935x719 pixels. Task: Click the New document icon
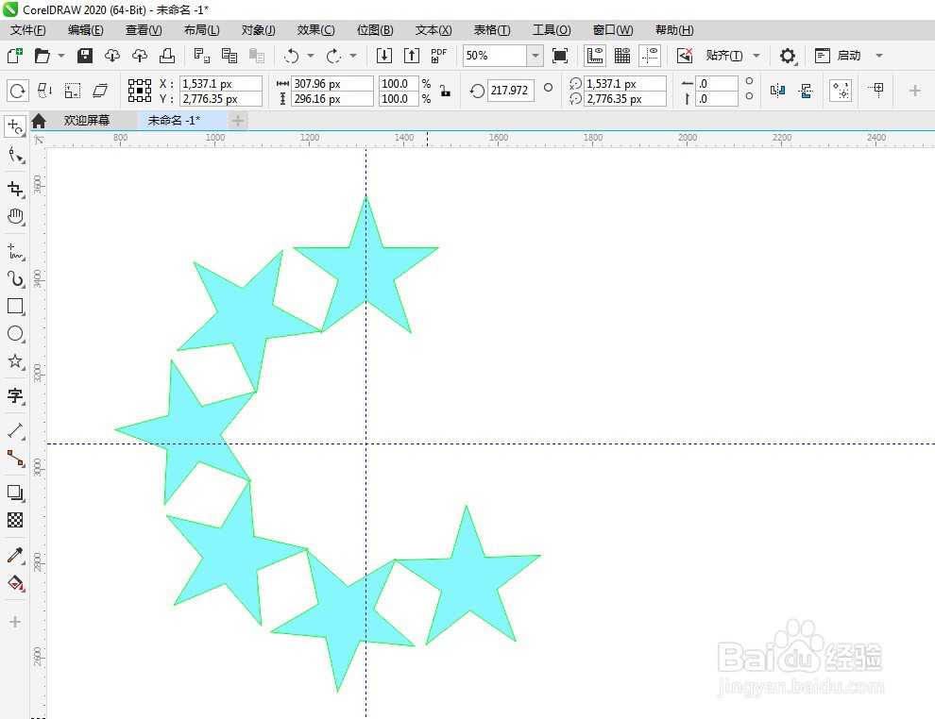click(15, 56)
